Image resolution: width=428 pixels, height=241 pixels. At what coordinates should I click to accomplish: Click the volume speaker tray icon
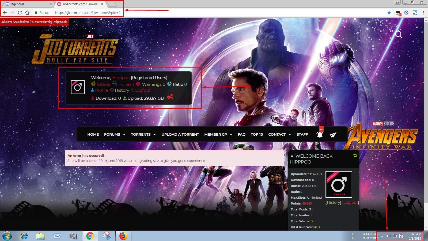coord(388,236)
